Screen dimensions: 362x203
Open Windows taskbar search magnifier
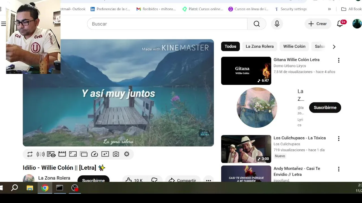coord(14,188)
